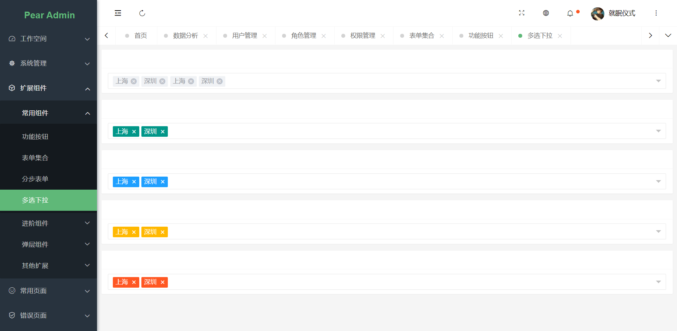Close the 权限管理 tab

tap(383, 36)
